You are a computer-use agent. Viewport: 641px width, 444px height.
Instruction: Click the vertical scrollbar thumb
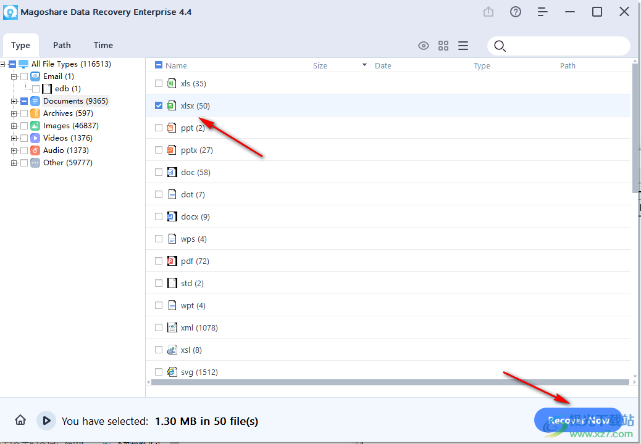coord(635,128)
